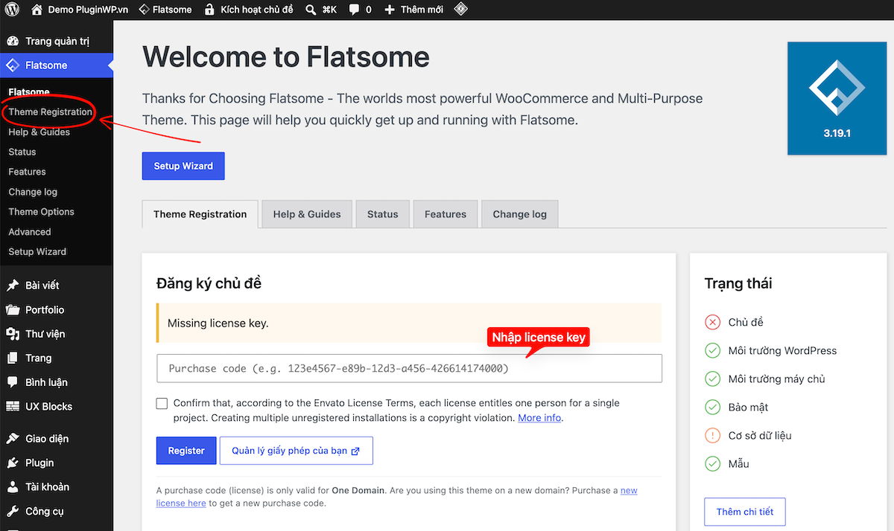Open Theme Options in the sidebar
This screenshot has width=894, height=531.
point(41,212)
